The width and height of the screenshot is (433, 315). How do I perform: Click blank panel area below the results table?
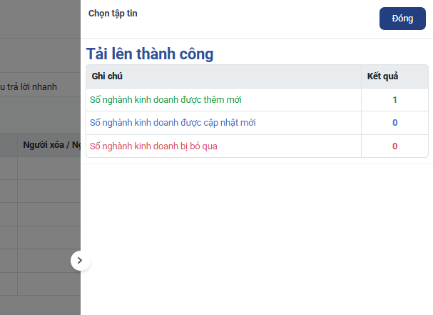click(257, 236)
